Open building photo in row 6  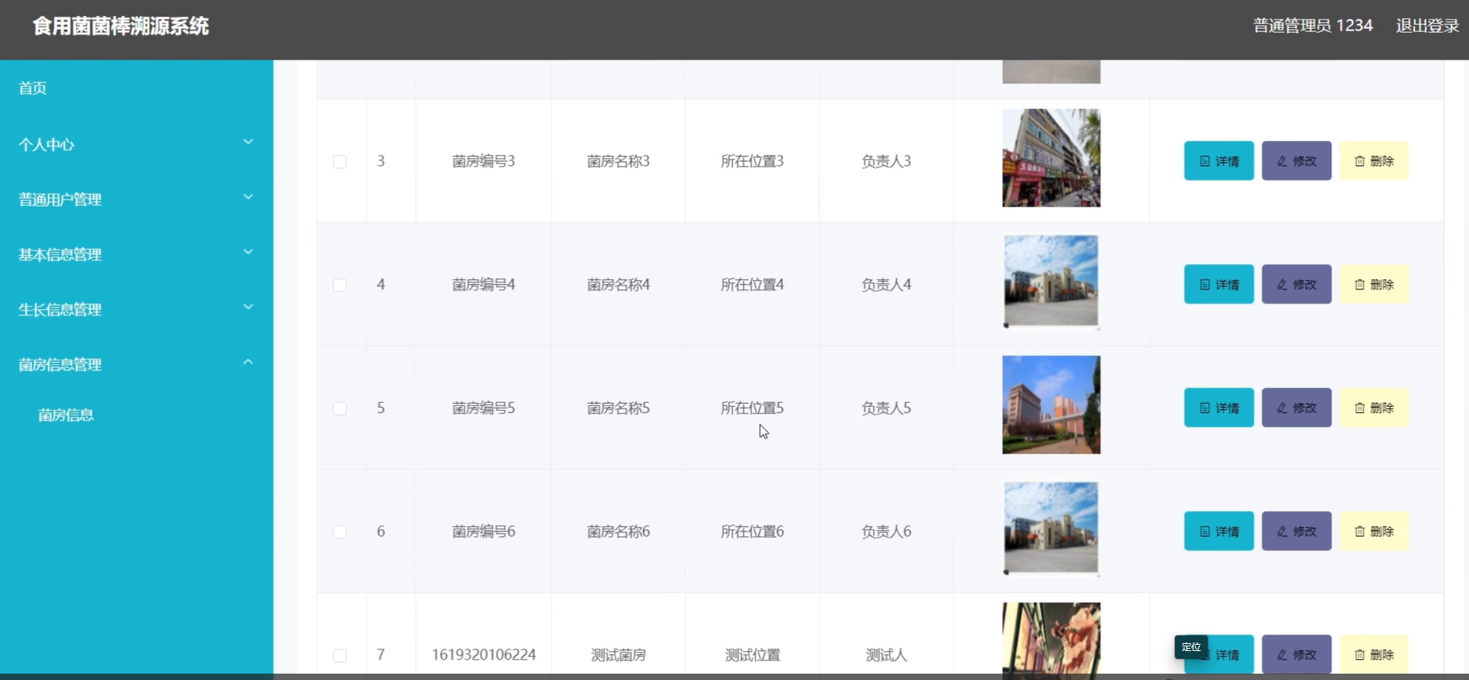tap(1051, 528)
